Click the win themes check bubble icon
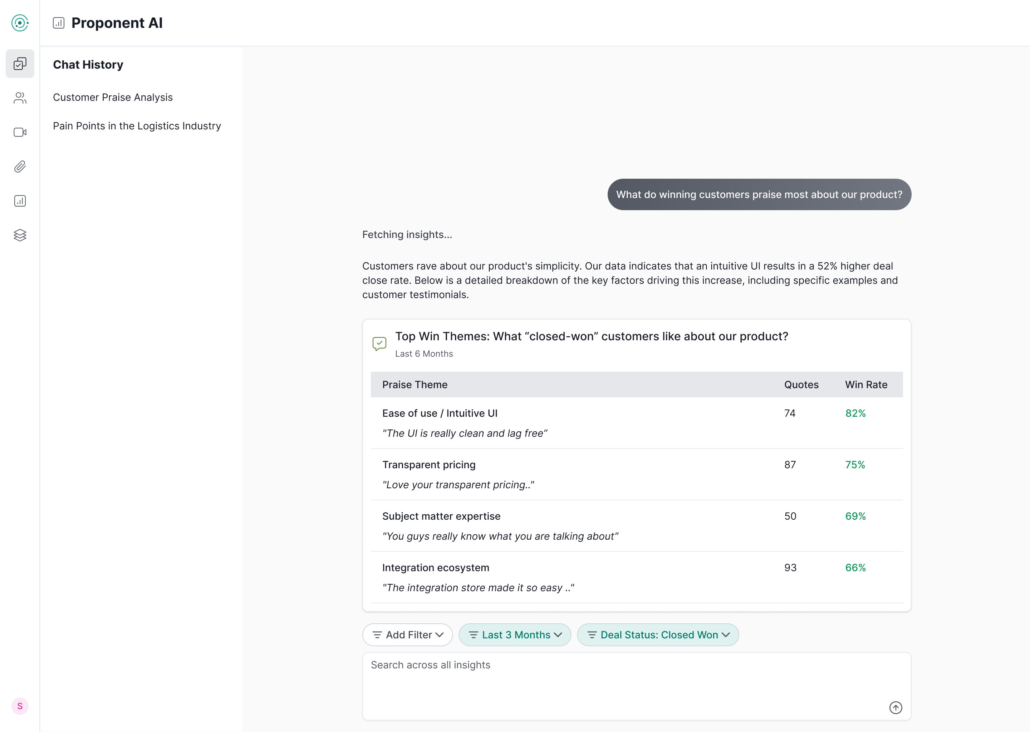Viewport: 1030px width, 732px height. [379, 343]
